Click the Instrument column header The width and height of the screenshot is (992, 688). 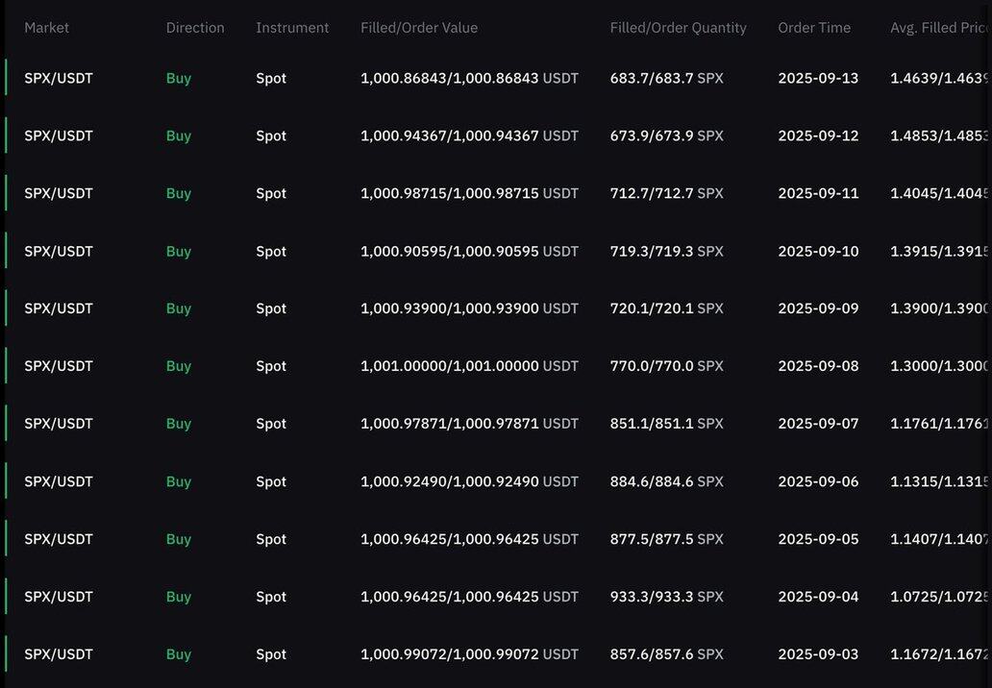click(292, 28)
